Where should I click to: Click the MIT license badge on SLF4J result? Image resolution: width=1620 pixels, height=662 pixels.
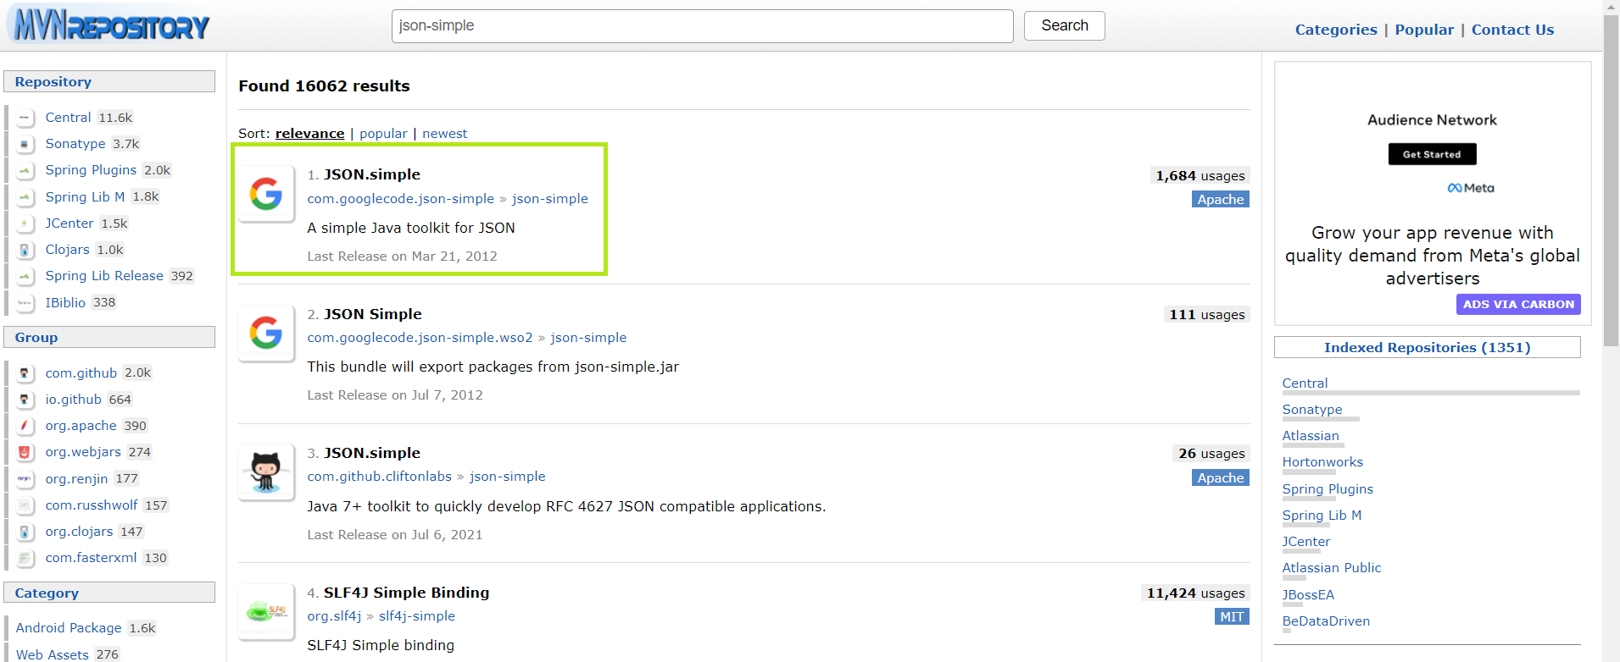pyautogui.click(x=1232, y=617)
